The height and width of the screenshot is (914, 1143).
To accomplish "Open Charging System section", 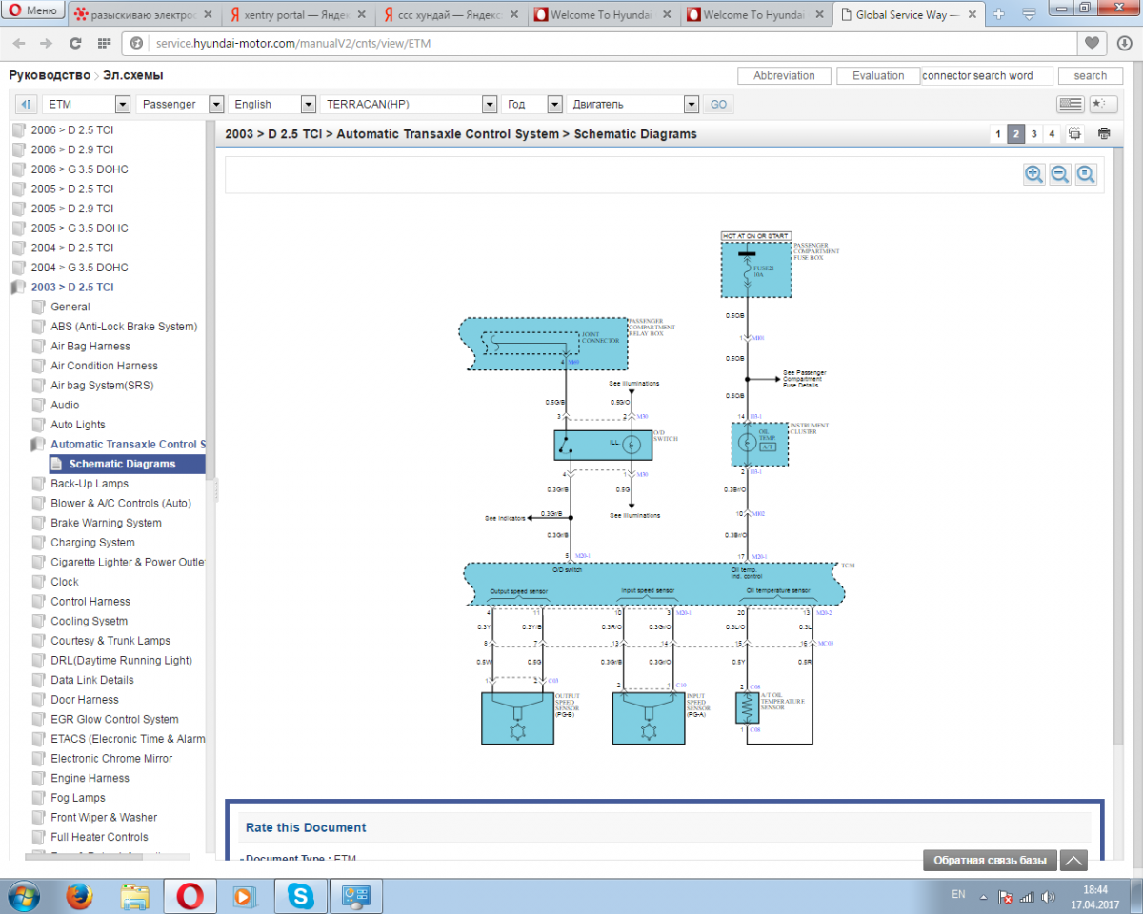I will point(92,543).
